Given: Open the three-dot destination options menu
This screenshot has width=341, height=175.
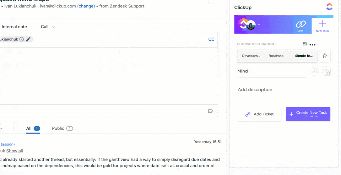Looking at the screenshot, I should (x=313, y=45).
